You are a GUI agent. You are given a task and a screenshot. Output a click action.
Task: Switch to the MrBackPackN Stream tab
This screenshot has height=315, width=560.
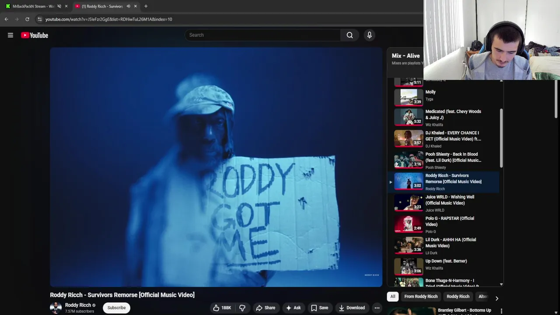(x=33, y=6)
